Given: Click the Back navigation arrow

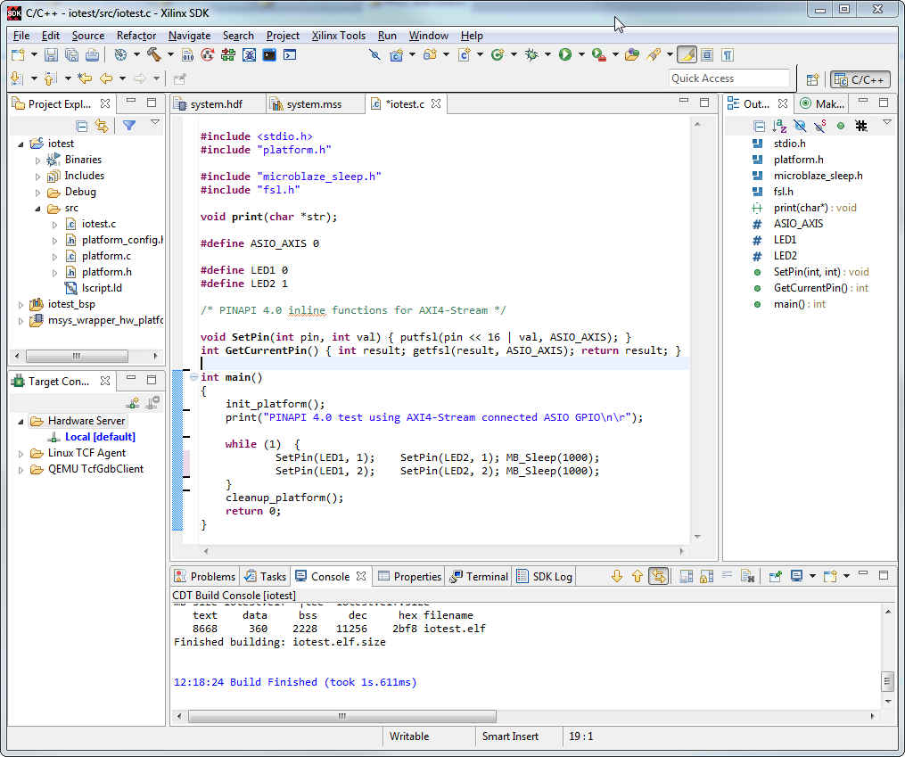Looking at the screenshot, I should tap(106, 78).
